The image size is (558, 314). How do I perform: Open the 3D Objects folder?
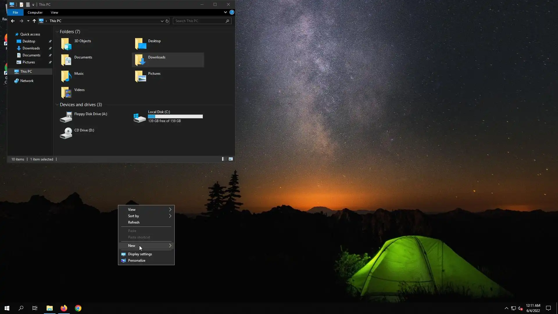point(66,44)
